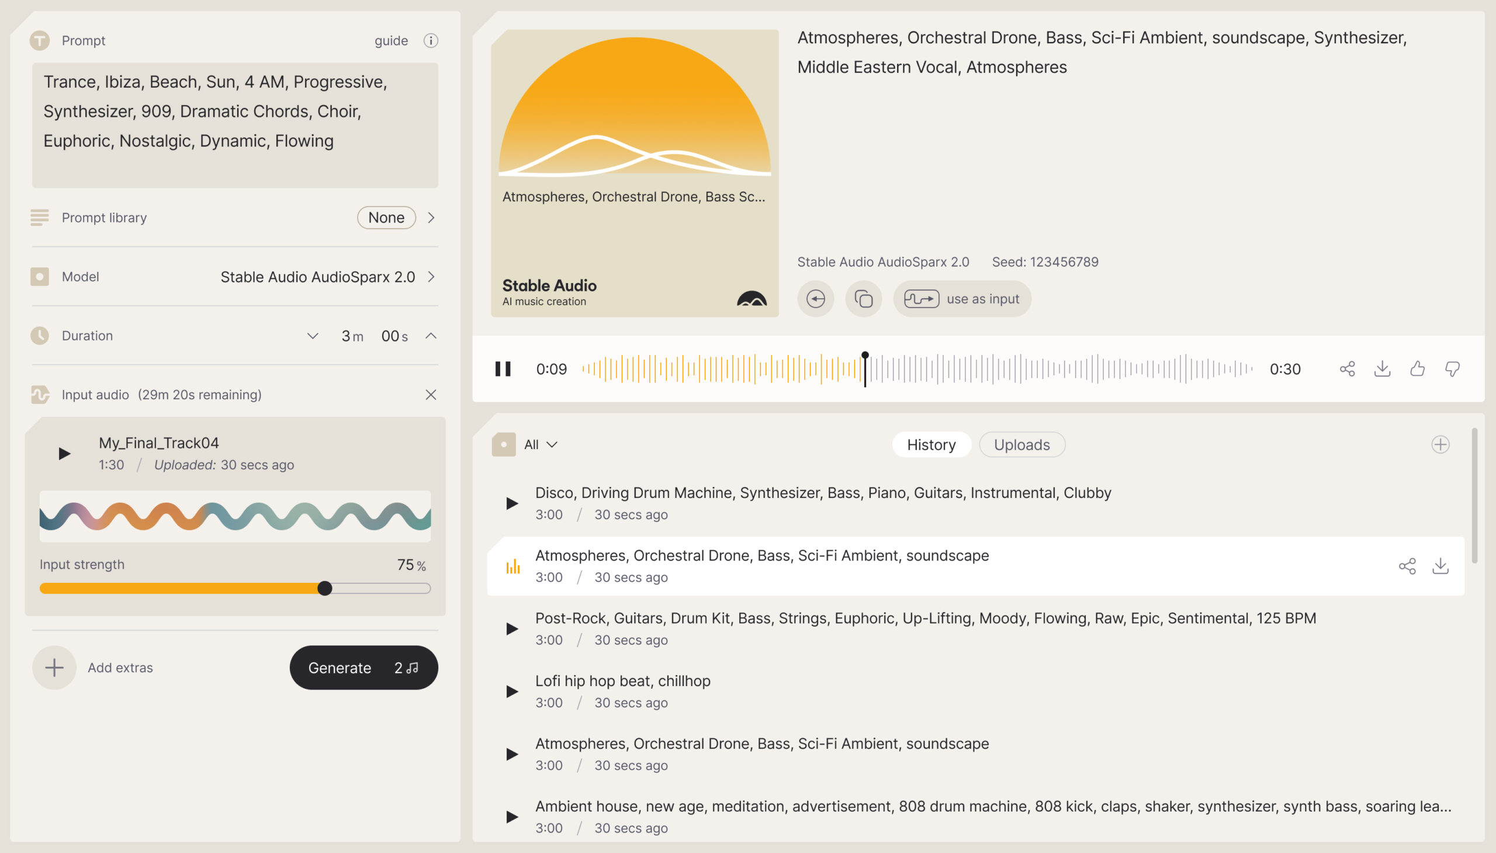Image resolution: width=1496 pixels, height=853 pixels.
Task: Add a new item with the plus icon above History
Action: point(1441,444)
